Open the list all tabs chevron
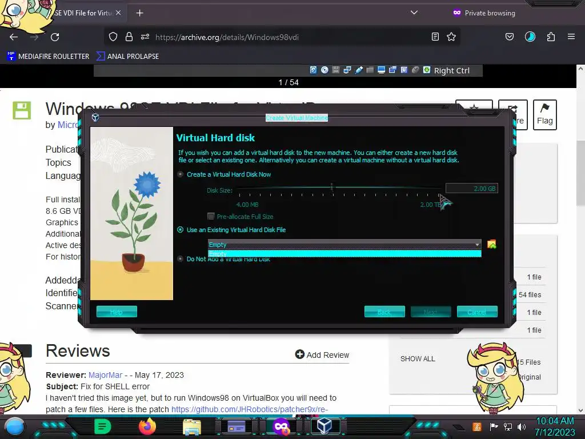The height and width of the screenshot is (439, 585). (x=414, y=13)
